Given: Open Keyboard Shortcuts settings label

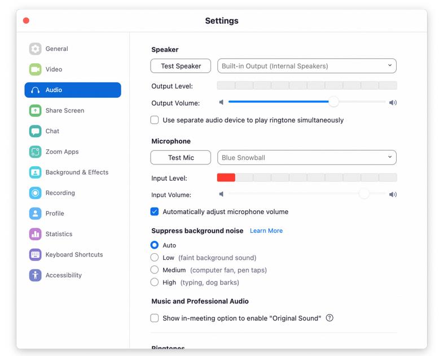Looking at the screenshot, I should click(x=74, y=254).
